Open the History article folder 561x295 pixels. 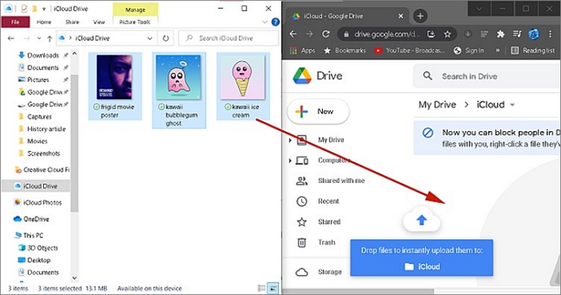(46, 129)
